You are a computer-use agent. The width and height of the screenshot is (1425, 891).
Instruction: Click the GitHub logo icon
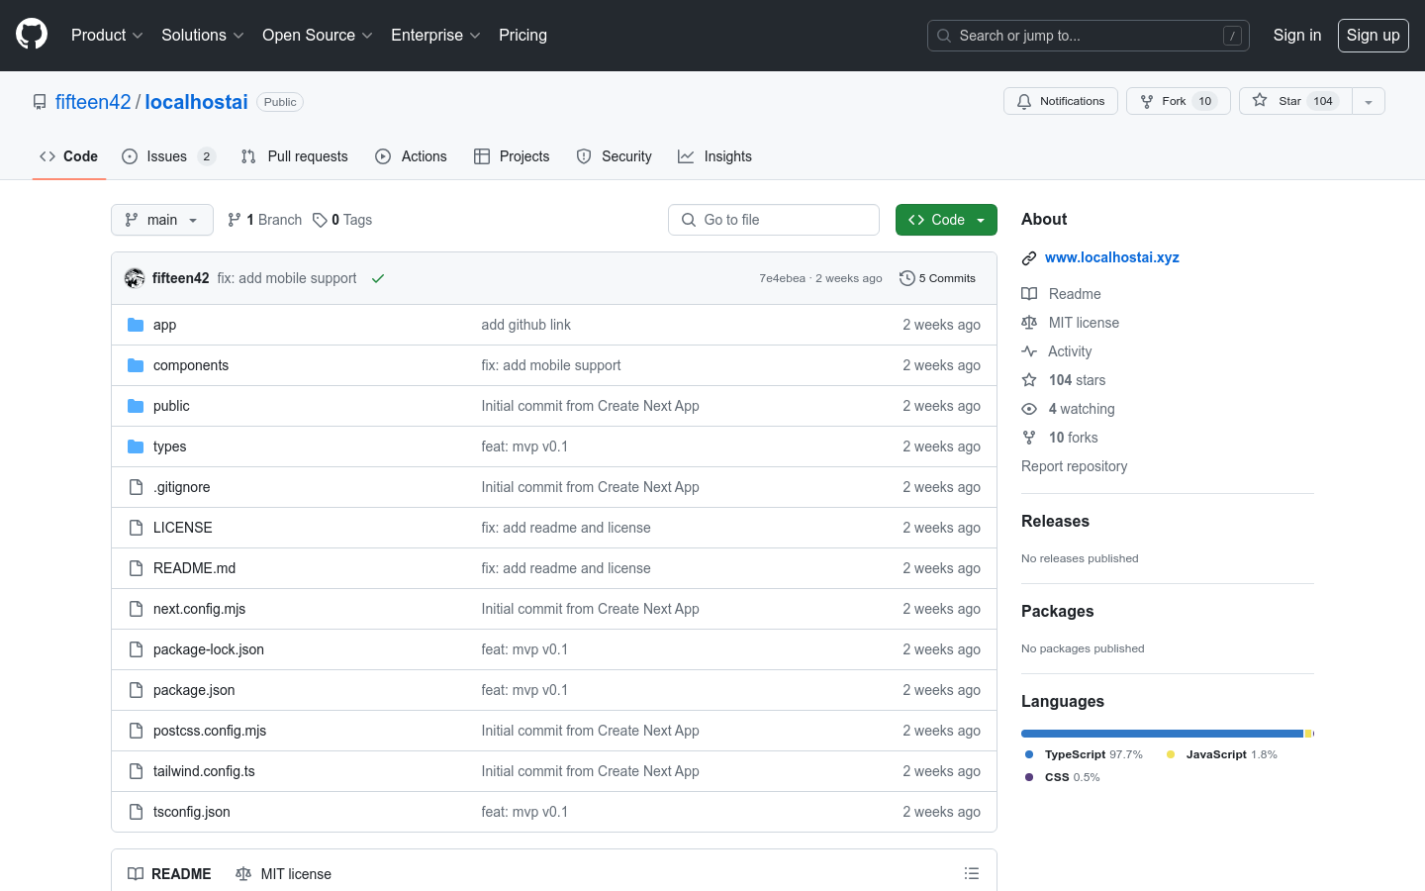(x=32, y=35)
